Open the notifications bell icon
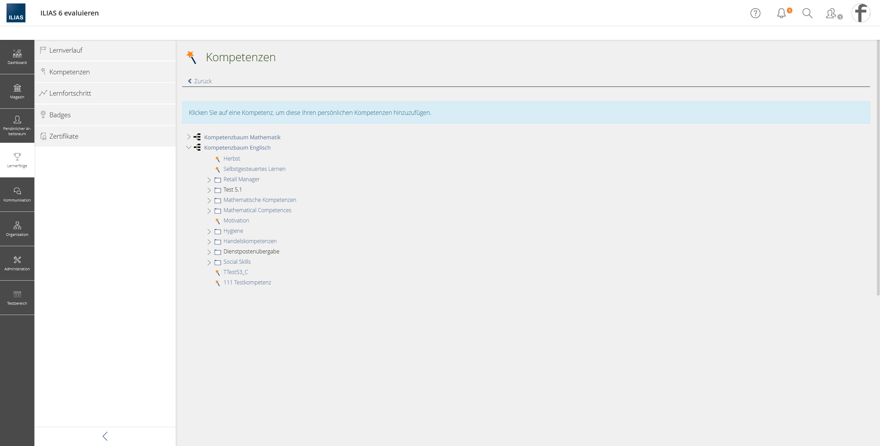The height and width of the screenshot is (446, 880). tap(781, 13)
